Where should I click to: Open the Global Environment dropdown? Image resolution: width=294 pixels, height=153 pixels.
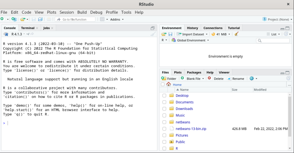coord(190,40)
